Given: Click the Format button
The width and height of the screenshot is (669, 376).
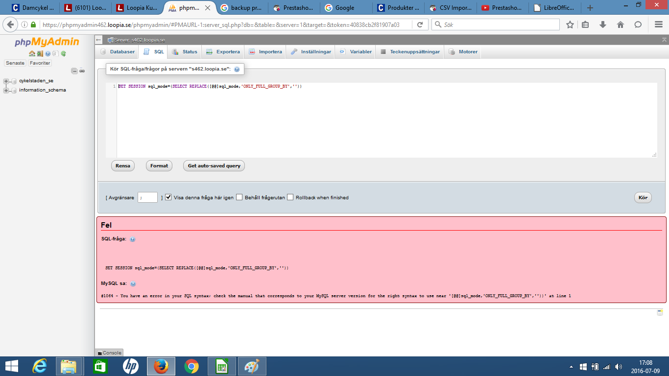Looking at the screenshot, I should (159, 166).
